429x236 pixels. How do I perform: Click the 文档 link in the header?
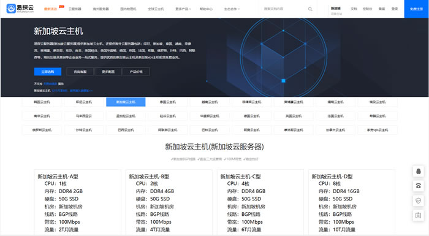pos(354,9)
